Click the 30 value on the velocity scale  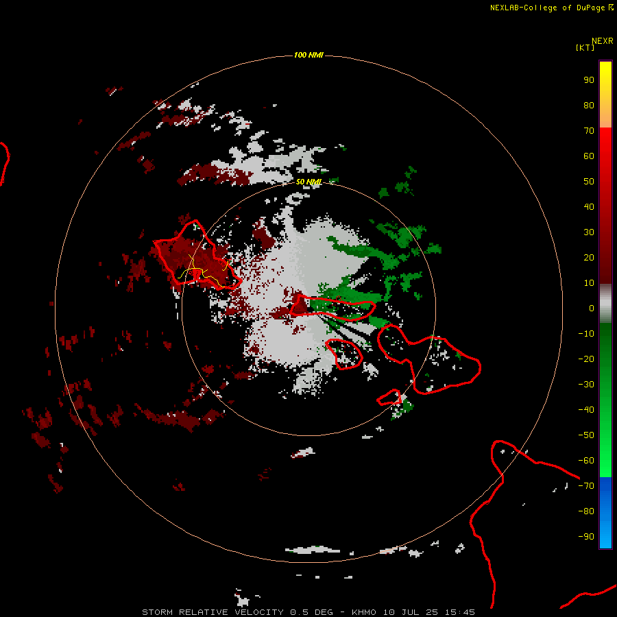point(589,232)
